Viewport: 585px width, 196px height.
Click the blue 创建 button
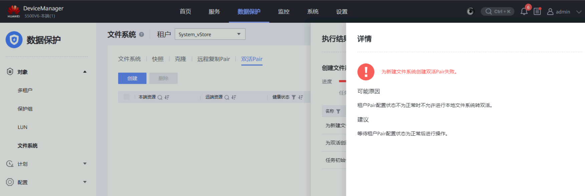pos(132,78)
